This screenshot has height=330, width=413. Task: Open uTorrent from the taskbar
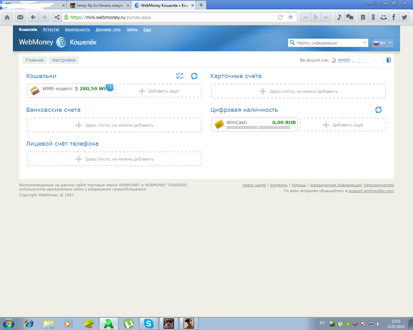tap(129, 324)
